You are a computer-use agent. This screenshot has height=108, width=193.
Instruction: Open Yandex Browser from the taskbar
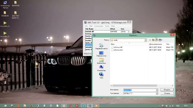tap(64, 106)
